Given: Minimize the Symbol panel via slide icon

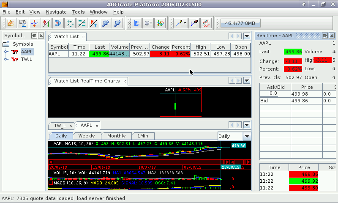Looking at the screenshot, I should pos(34,36).
